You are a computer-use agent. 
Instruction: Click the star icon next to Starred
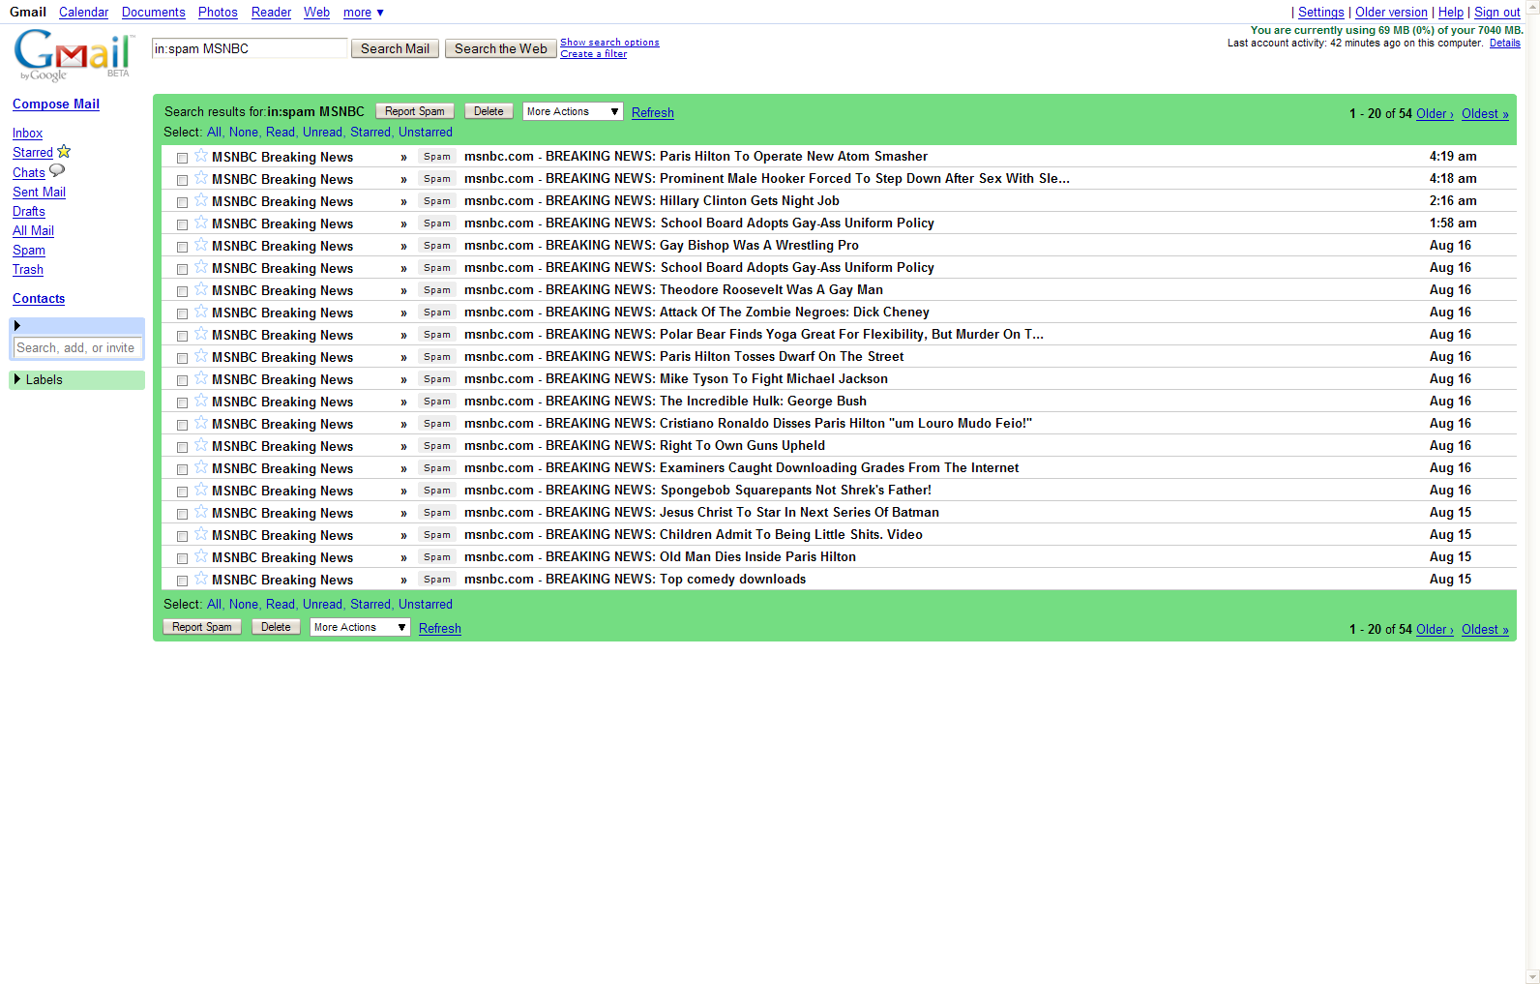coord(64,151)
